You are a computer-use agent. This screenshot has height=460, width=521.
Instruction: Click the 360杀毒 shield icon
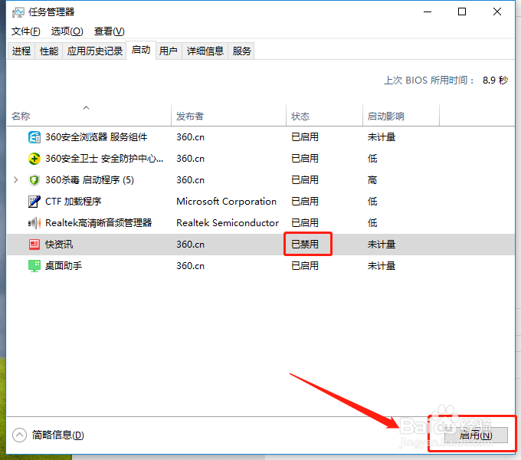[34, 180]
